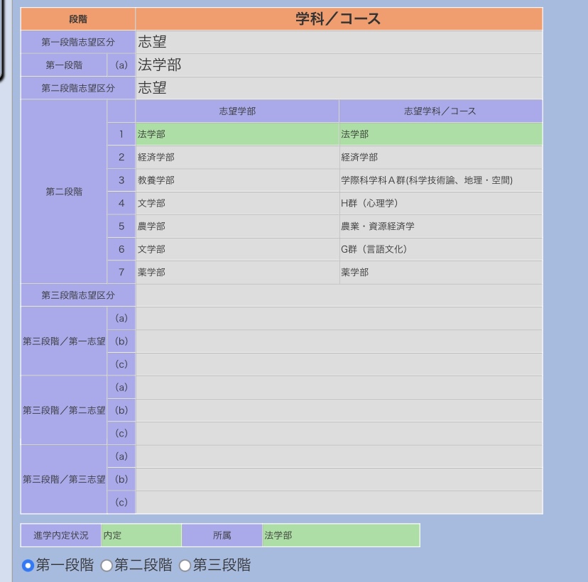Viewport: 588px width, 582px height.
Task: Click the 所属 法学部 value field
Action: [340, 535]
